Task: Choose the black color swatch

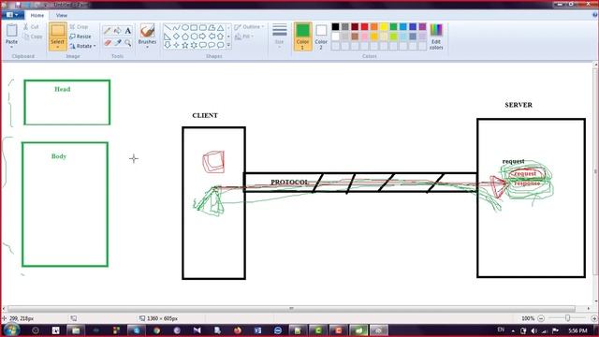Action: (x=335, y=27)
